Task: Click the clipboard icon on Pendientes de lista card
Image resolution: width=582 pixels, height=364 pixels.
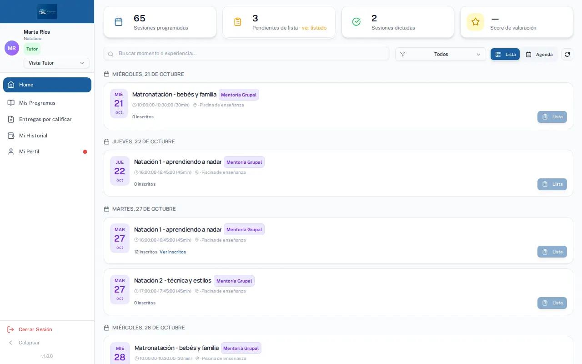Action: [237, 22]
